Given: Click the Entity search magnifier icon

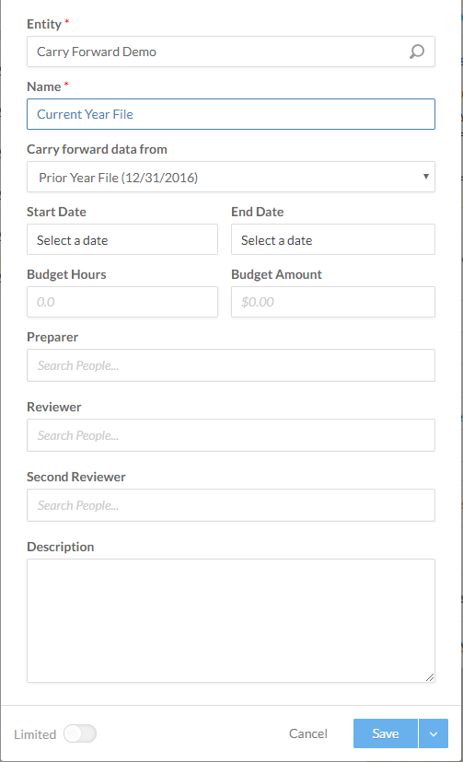Looking at the screenshot, I should tap(416, 52).
